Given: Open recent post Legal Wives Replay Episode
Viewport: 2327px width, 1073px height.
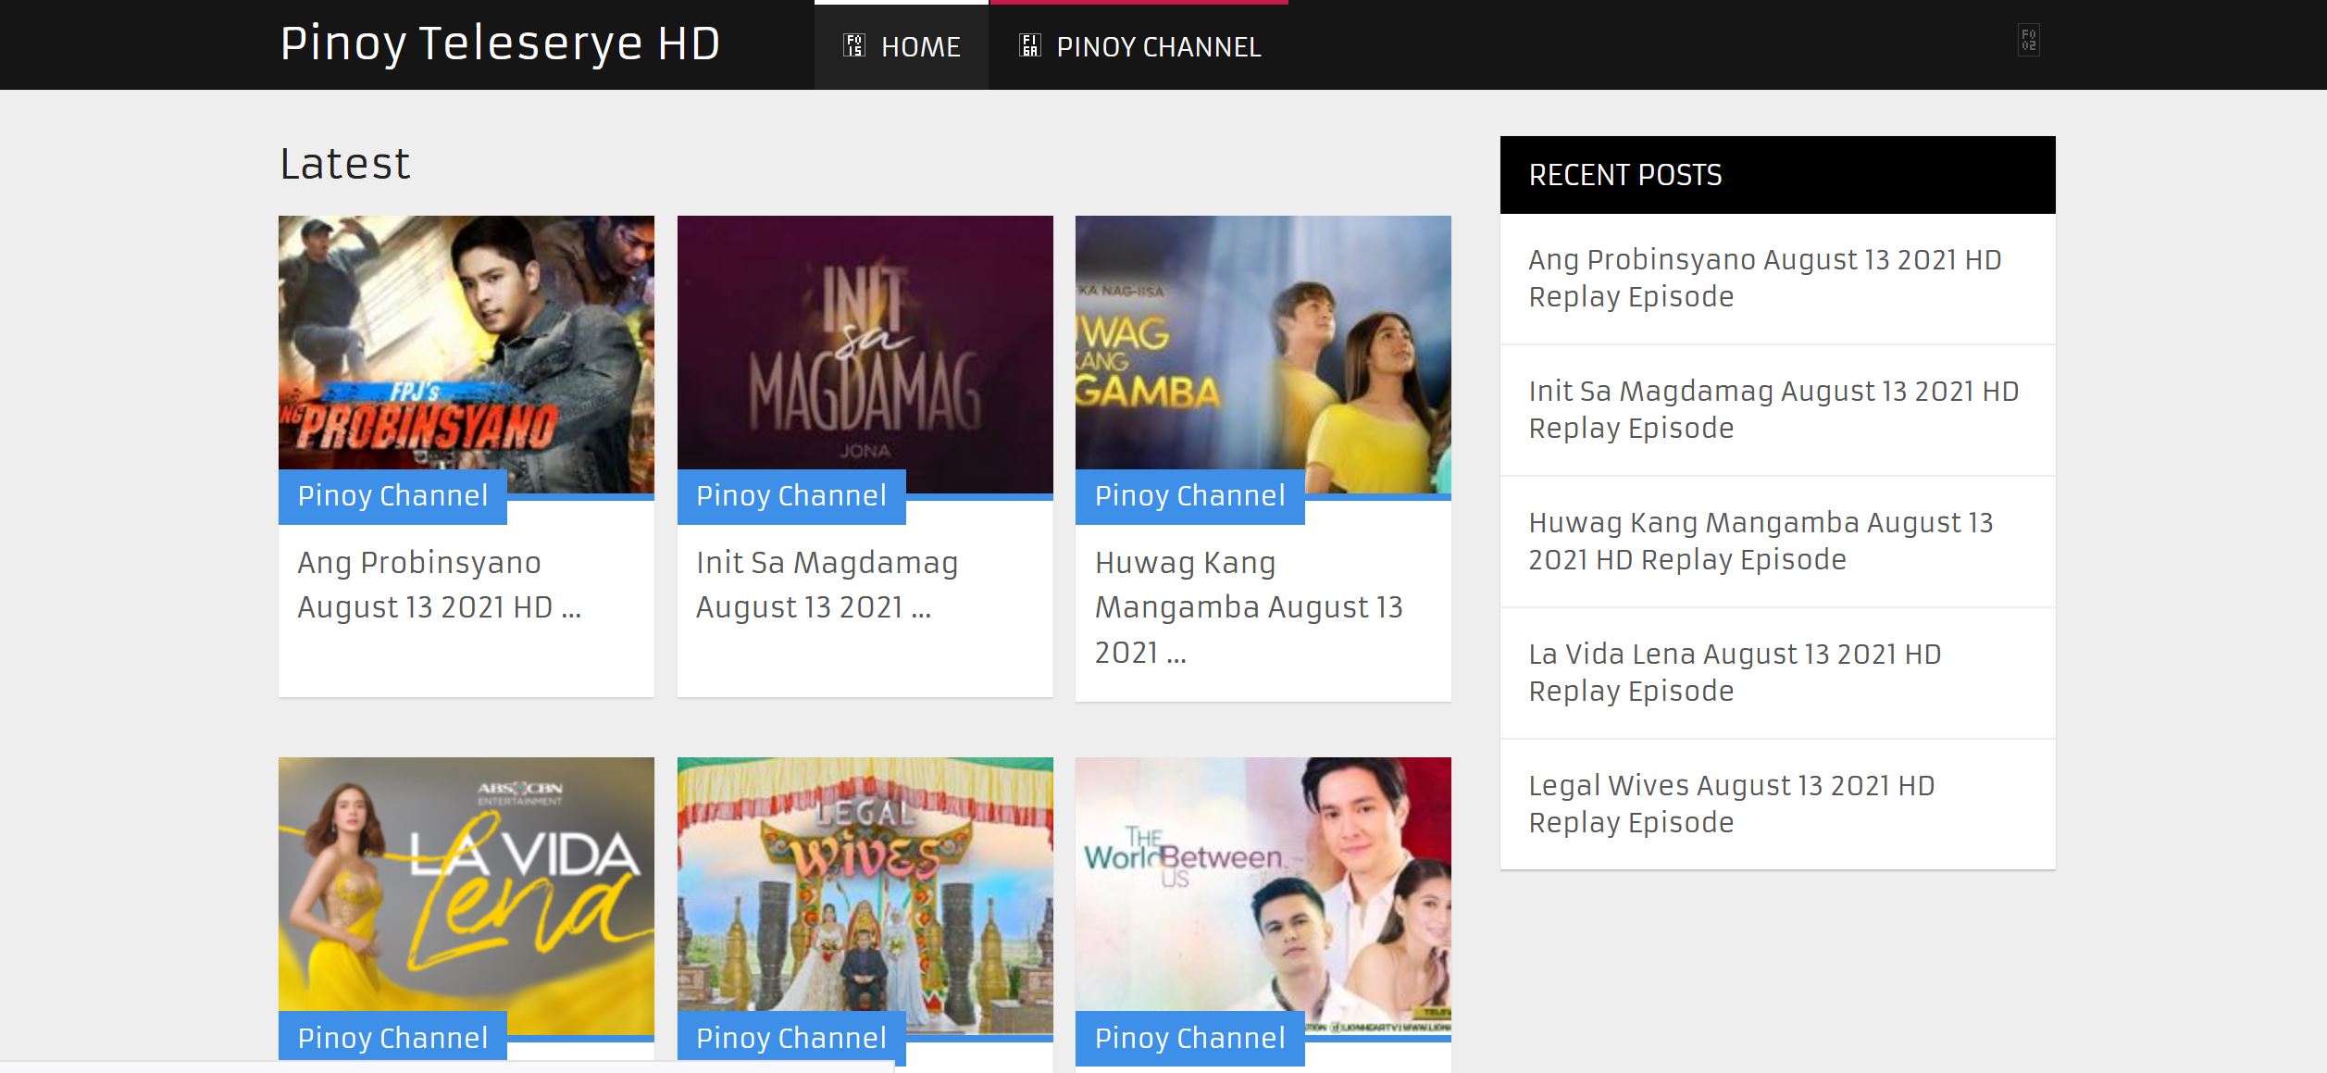Looking at the screenshot, I should coord(1731,804).
